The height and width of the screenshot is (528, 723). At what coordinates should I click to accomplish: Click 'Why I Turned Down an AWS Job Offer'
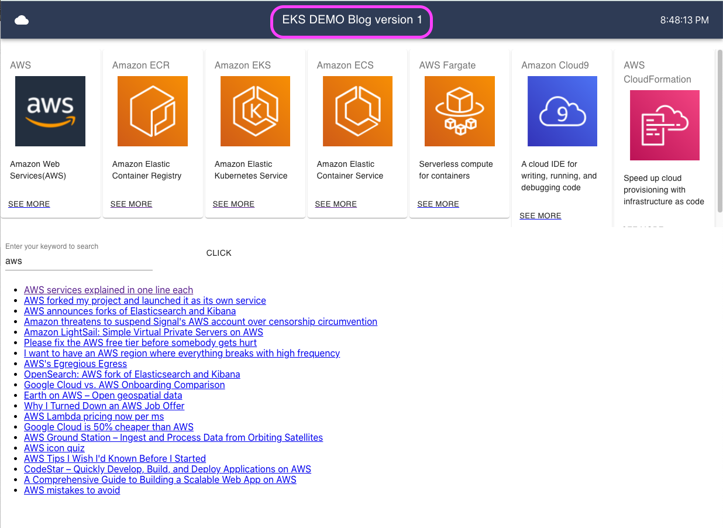click(x=104, y=406)
